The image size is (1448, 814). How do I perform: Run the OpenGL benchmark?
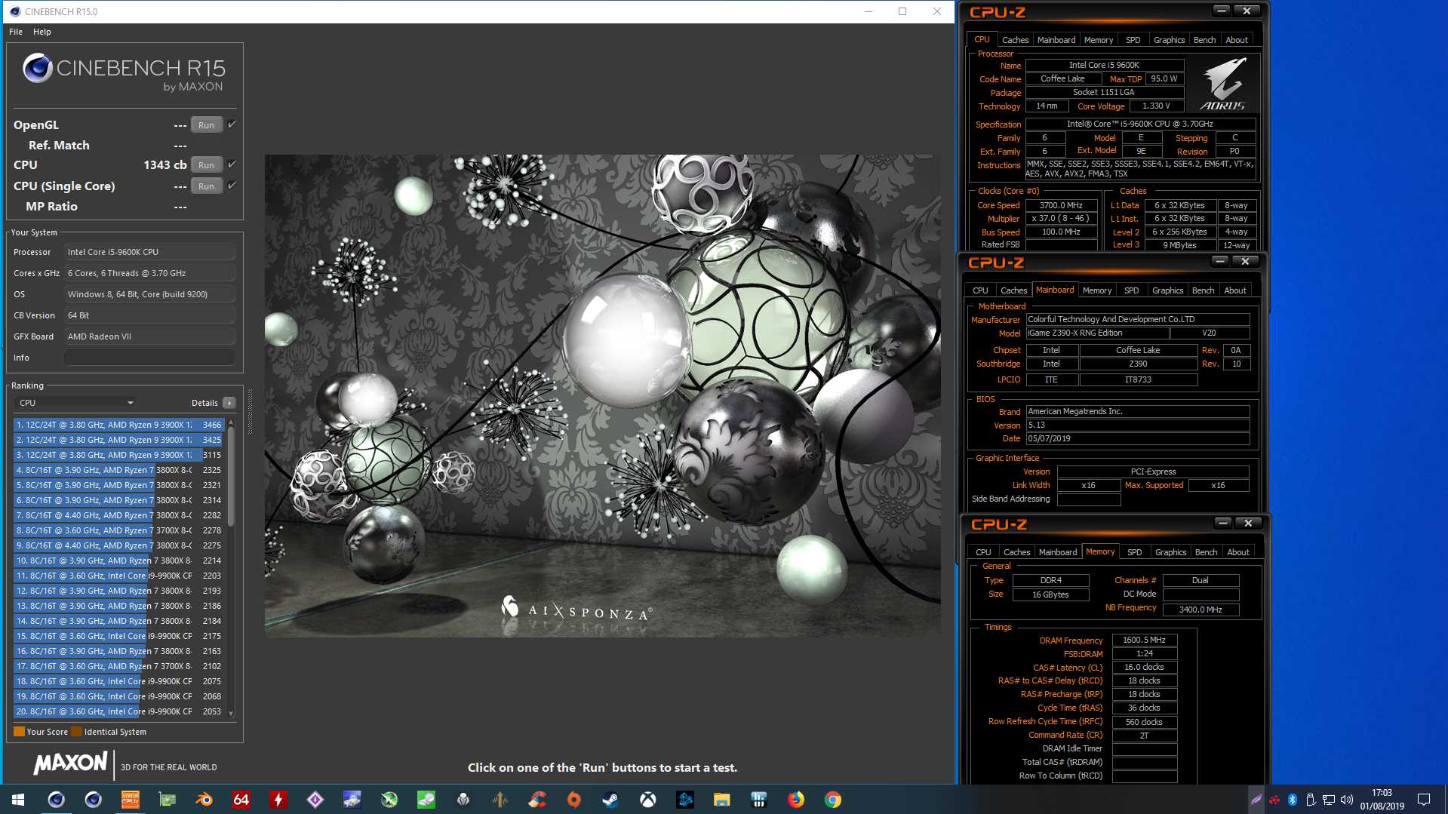point(206,125)
